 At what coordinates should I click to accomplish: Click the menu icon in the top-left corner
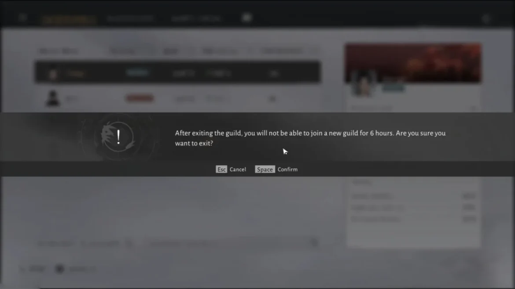(23, 18)
